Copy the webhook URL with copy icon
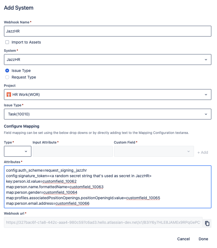Viewport: 217px width, 248px height. click(207, 223)
